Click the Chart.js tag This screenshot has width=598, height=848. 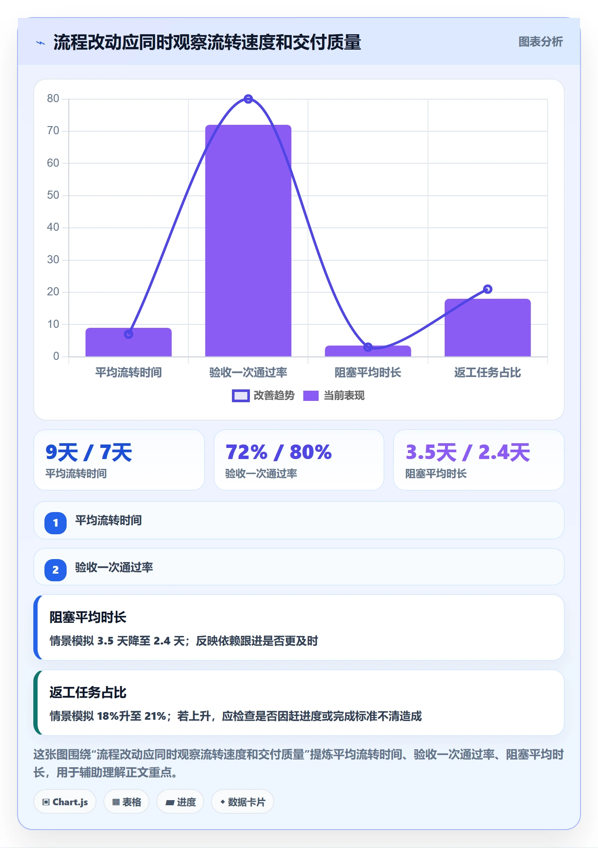(65, 802)
